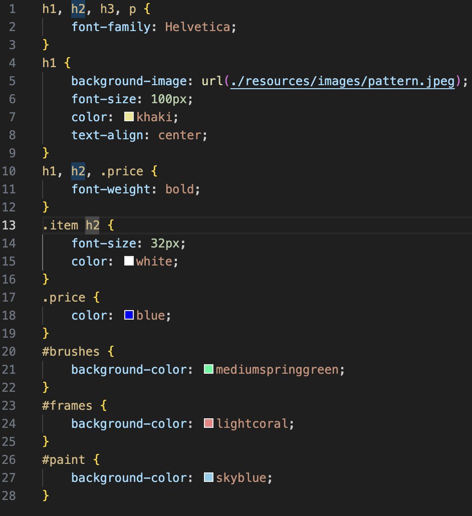
Task: Open the mediumspringgreen color swatch
Action: coord(209,370)
